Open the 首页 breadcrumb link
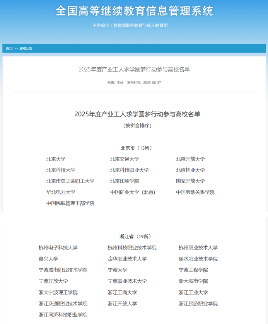 point(9,48)
